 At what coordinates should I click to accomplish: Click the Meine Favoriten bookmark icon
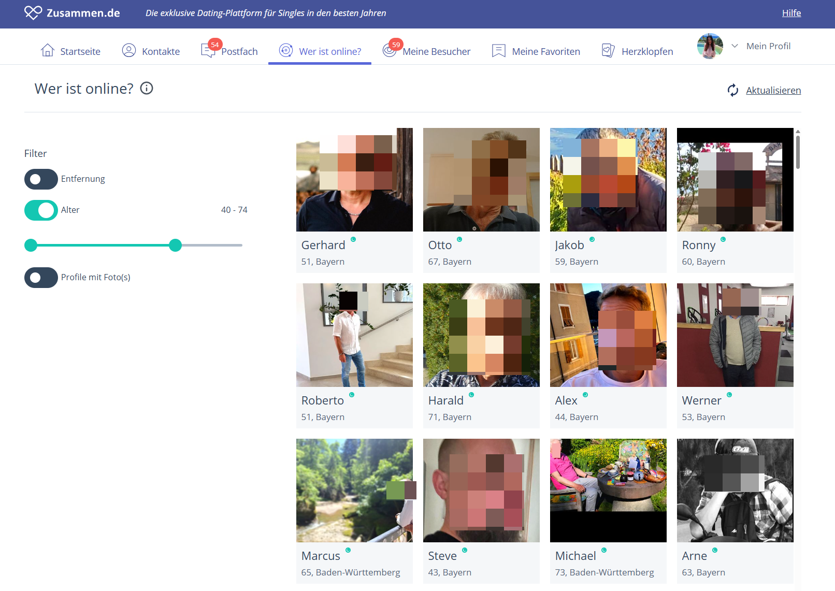(x=499, y=51)
